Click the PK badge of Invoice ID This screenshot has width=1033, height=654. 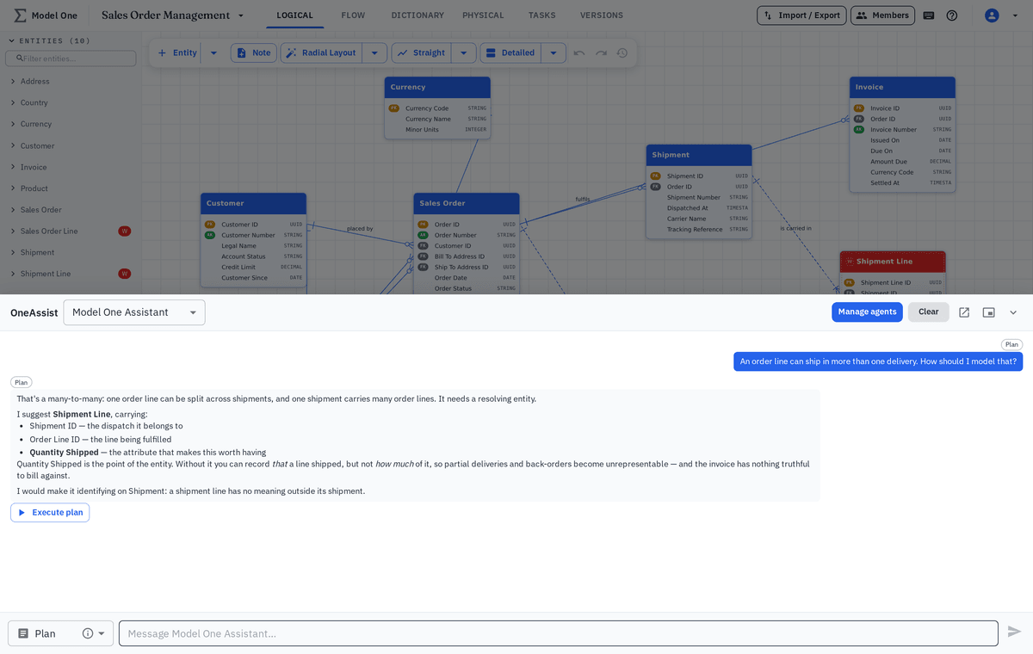click(x=858, y=108)
